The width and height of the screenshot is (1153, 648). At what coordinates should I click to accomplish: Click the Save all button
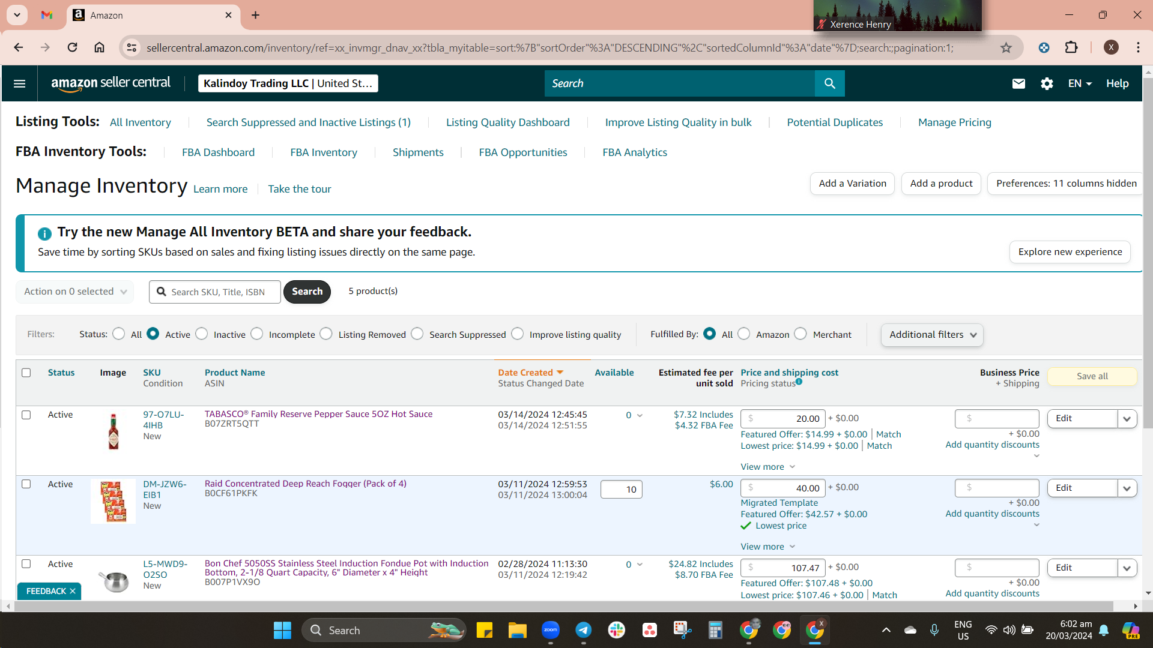click(1092, 376)
